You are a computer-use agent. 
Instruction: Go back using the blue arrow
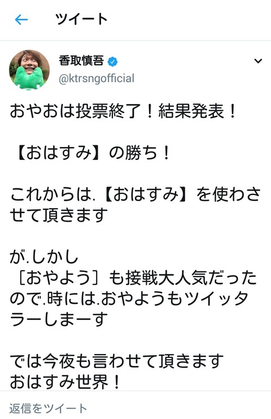tap(21, 19)
